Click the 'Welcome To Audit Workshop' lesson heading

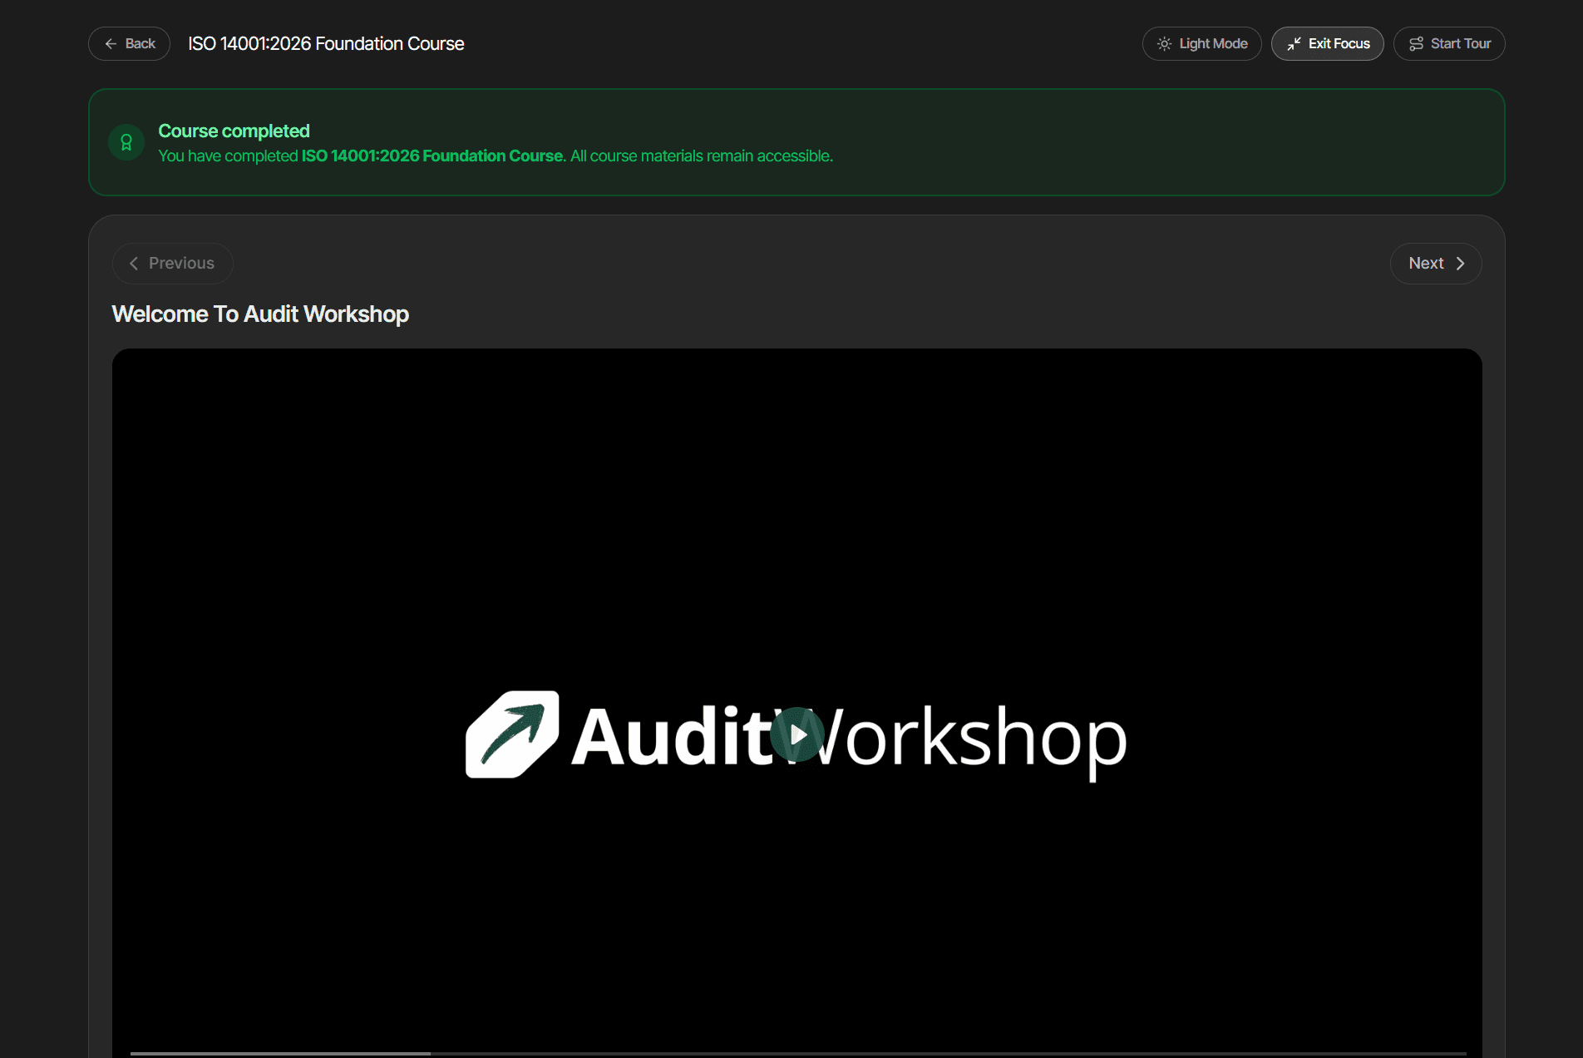[260, 314]
